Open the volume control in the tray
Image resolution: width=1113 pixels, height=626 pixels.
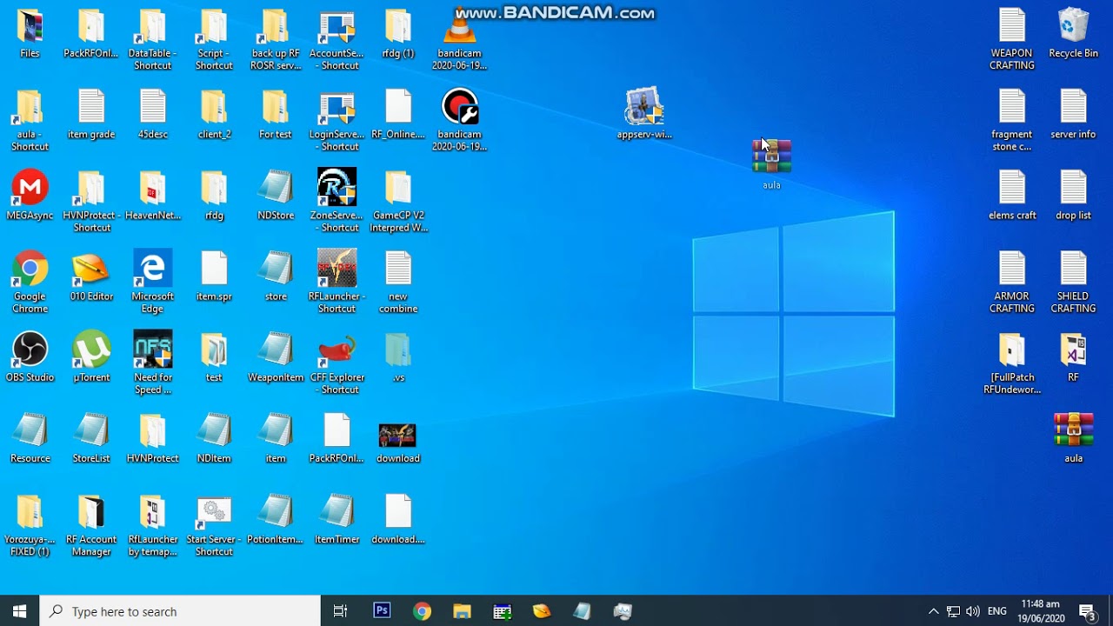pos(972,611)
